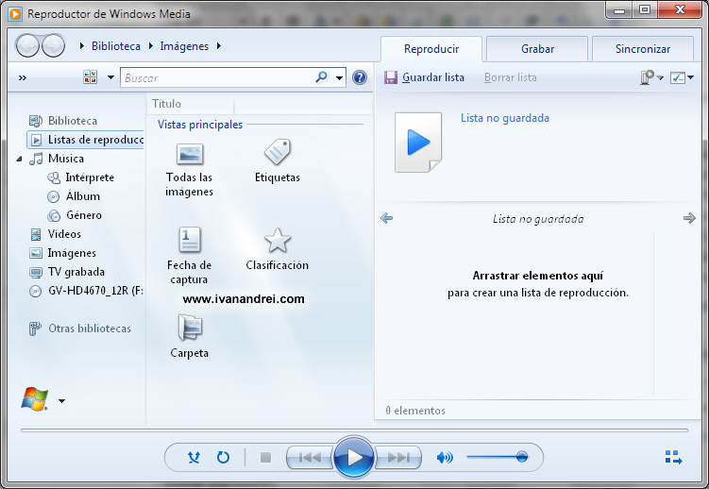Open the media guide dropdown arrow

coord(62,401)
